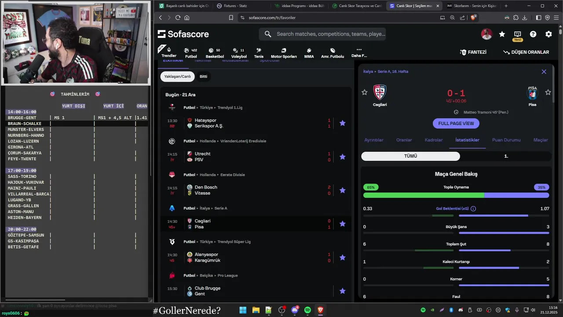Switch to iddaa Programı browser tab
This screenshot has height=317, width=563.
pos(299,6)
